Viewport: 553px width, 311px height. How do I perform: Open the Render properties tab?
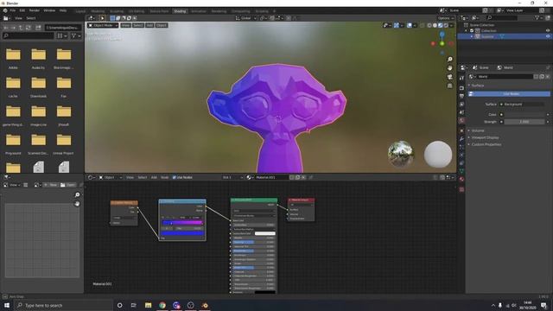click(461, 88)
